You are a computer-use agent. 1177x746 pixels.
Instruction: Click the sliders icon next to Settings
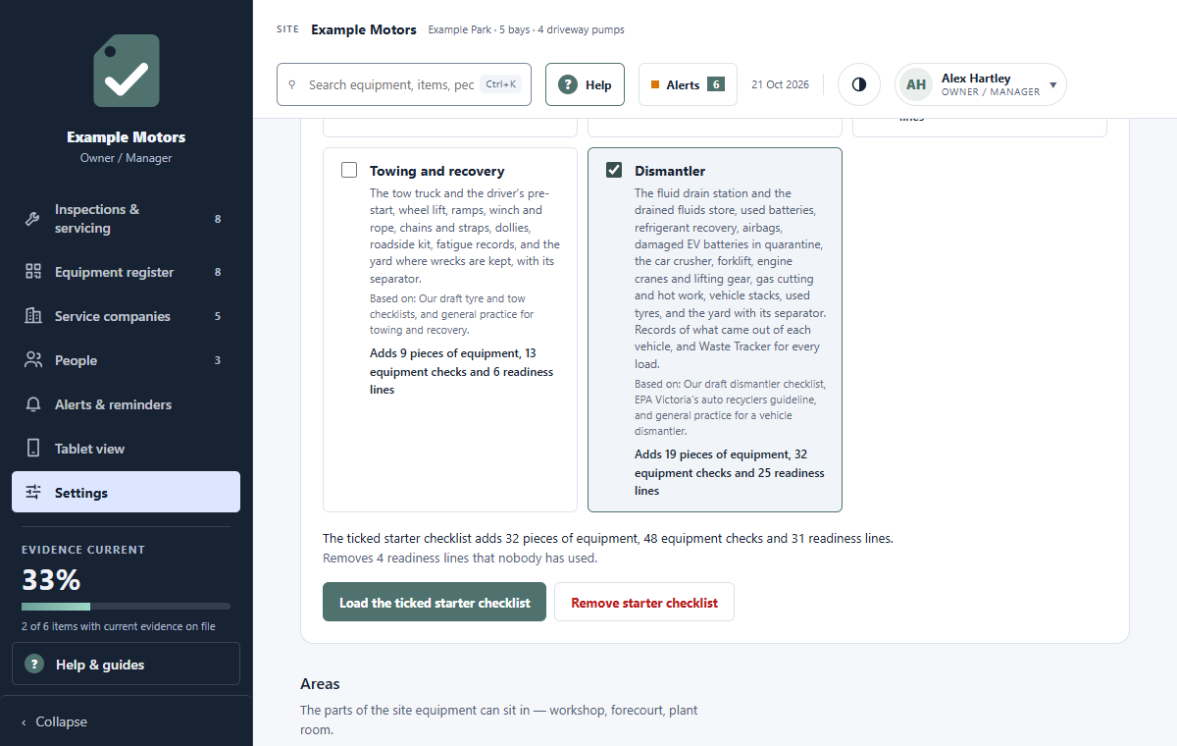(33, 493)
